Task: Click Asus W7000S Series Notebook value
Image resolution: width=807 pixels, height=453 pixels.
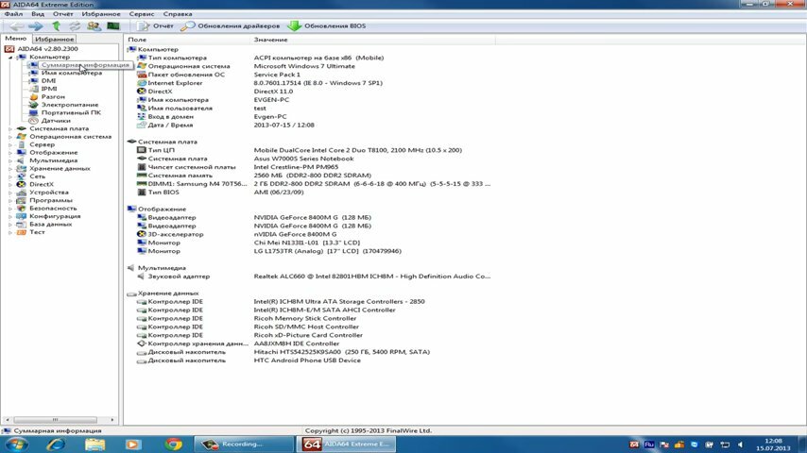Action: pos(303,159)
